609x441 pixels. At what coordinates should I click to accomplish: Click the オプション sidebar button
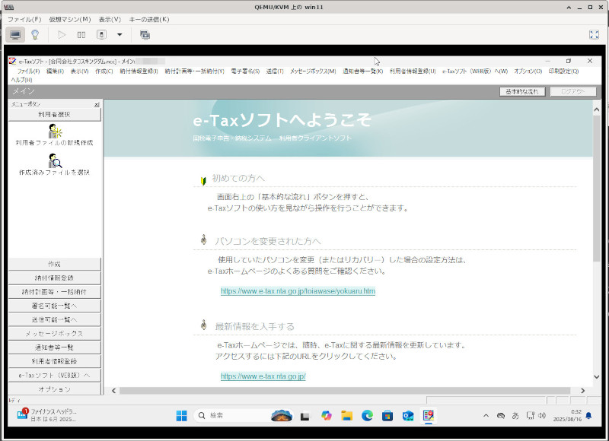pyautogui.click(x=54, y=389)
